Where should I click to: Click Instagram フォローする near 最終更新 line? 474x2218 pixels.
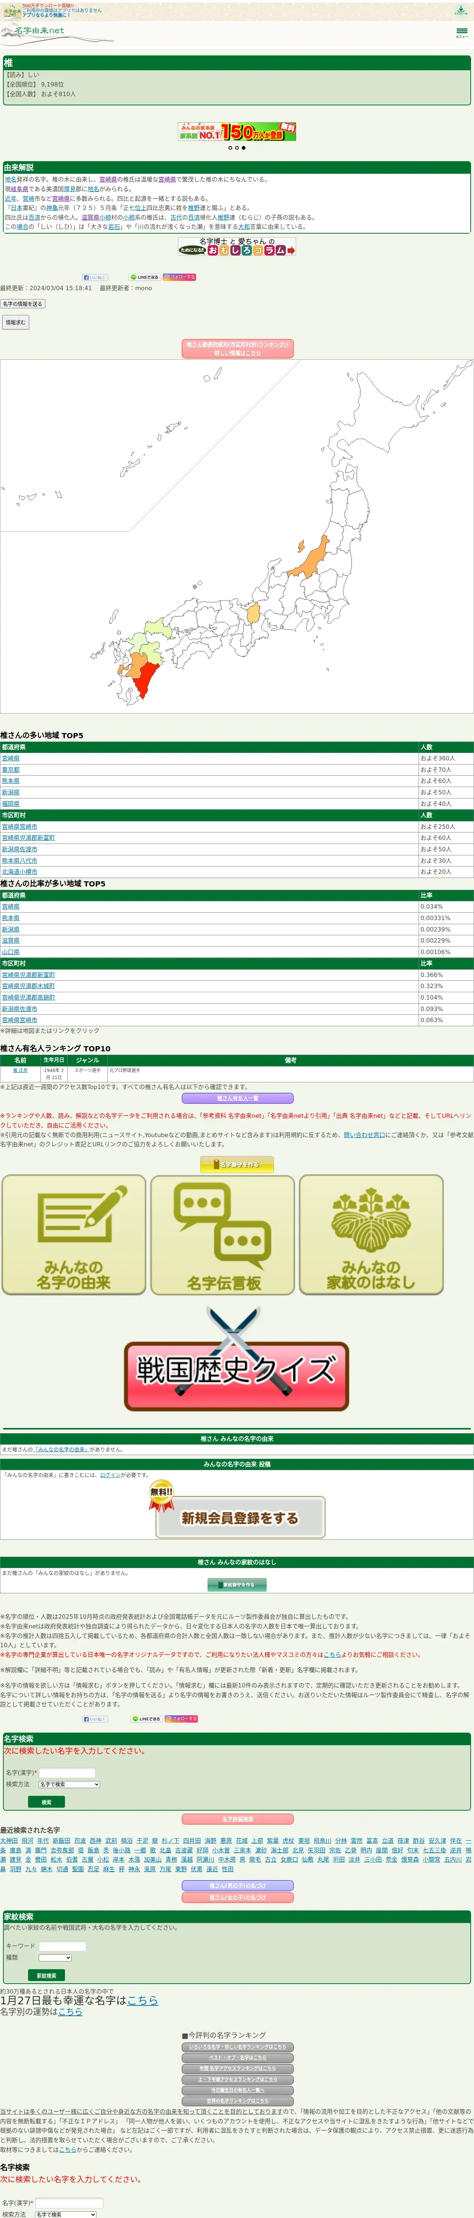click(x=180, y=277)
